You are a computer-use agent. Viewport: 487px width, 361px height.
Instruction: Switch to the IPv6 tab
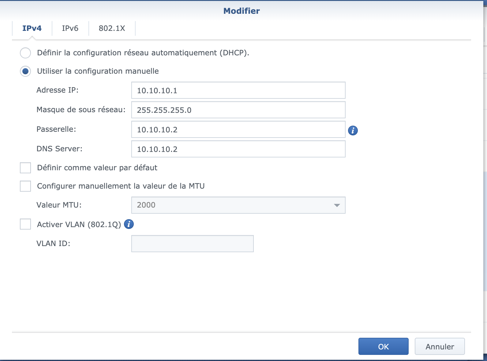click(x=70, y=28)
